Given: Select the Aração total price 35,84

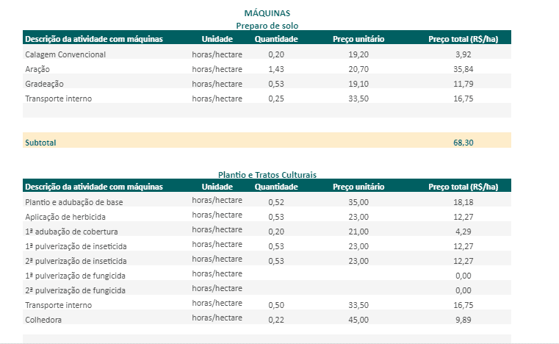Looking at the screenshot, I should click(x=463, y=69).
